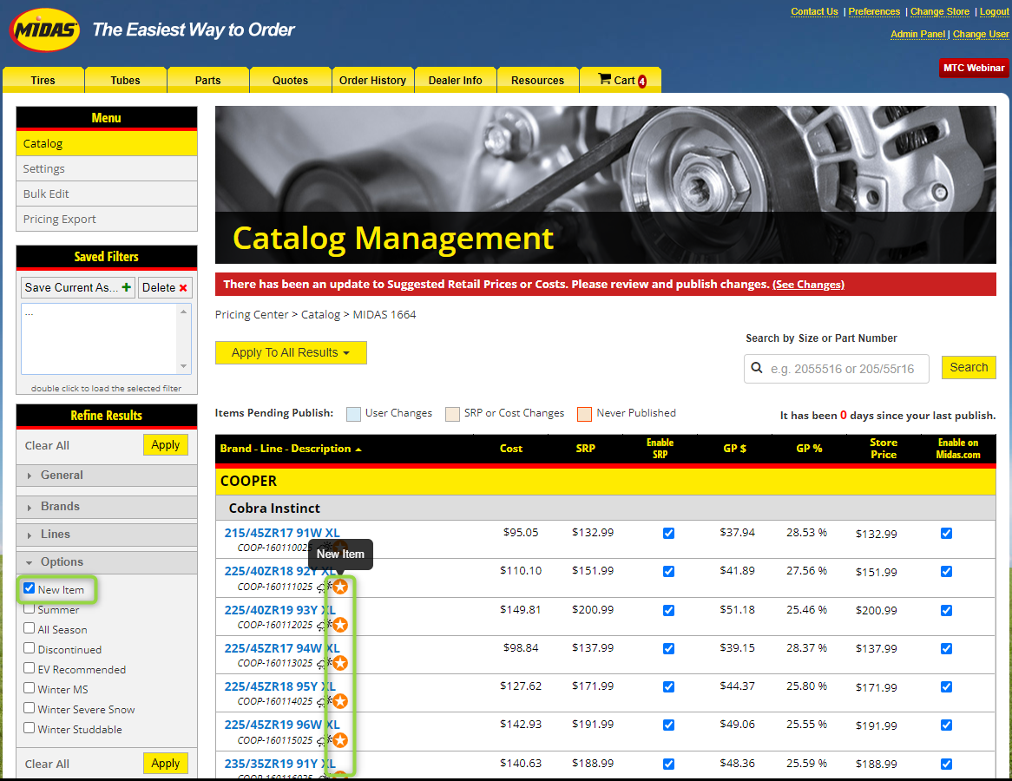Click the weather icon beside COOP-160114025
Screen dimensions: 1012x781
[324, 701]
